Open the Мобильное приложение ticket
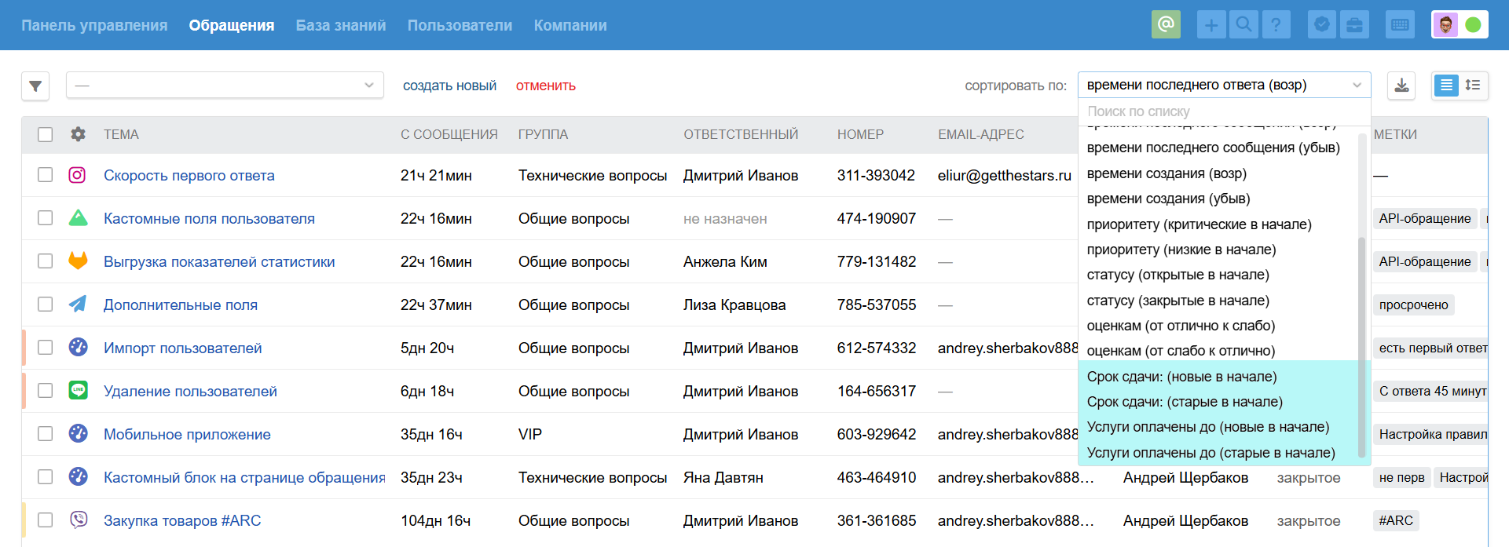Screen dimensions: 1509x547 click(x=187, y=434)
